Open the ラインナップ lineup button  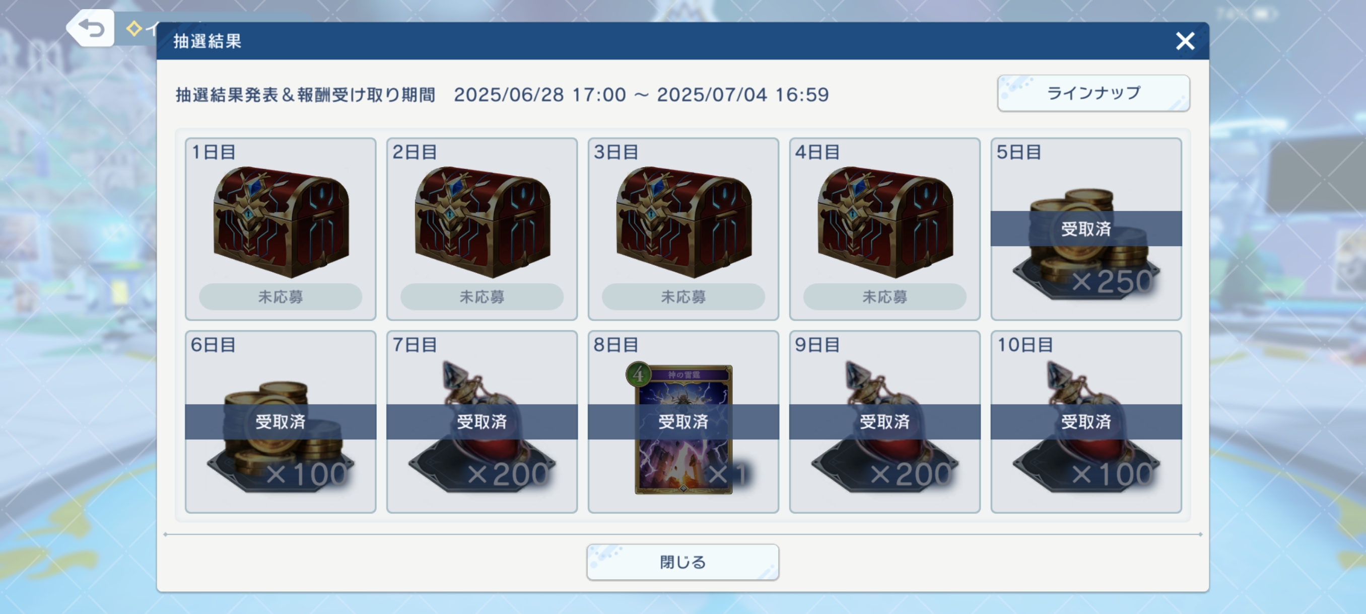pyautogui.click(x=1093, y=93)
